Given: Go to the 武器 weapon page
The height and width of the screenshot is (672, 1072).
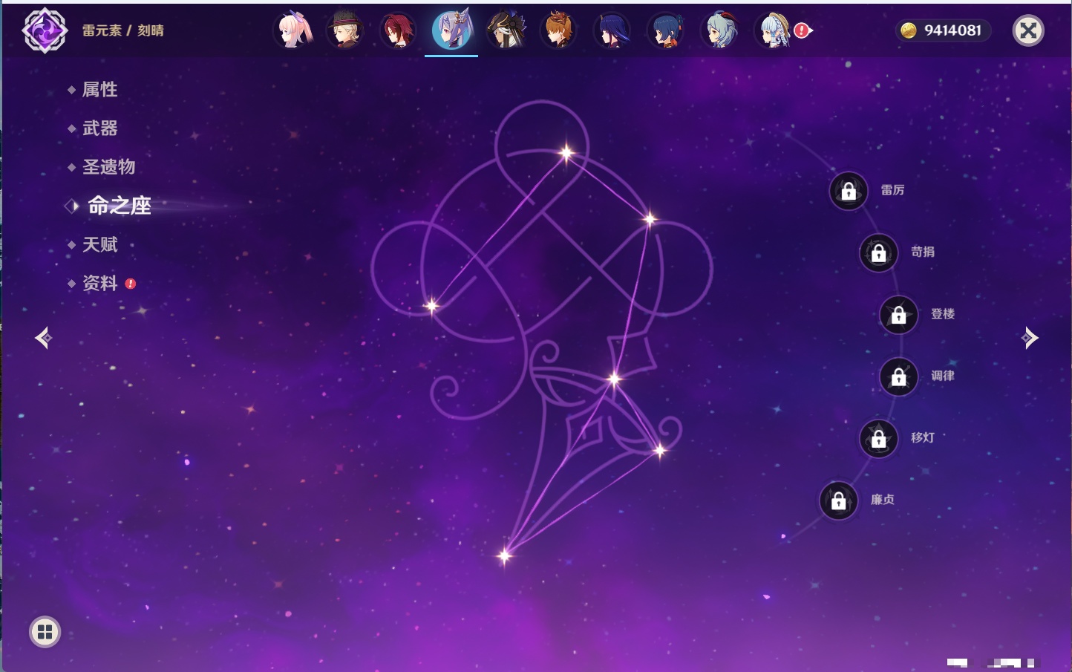Looking at the screenshot, I should pyautogui.click(x=99, y=128).
